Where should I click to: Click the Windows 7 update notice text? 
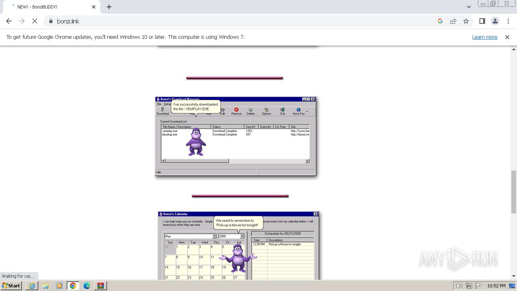(x=126, y=37)
